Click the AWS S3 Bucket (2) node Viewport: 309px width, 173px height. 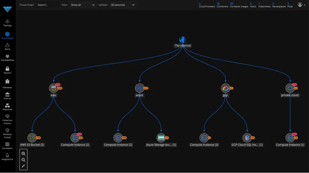coord(32,138)
